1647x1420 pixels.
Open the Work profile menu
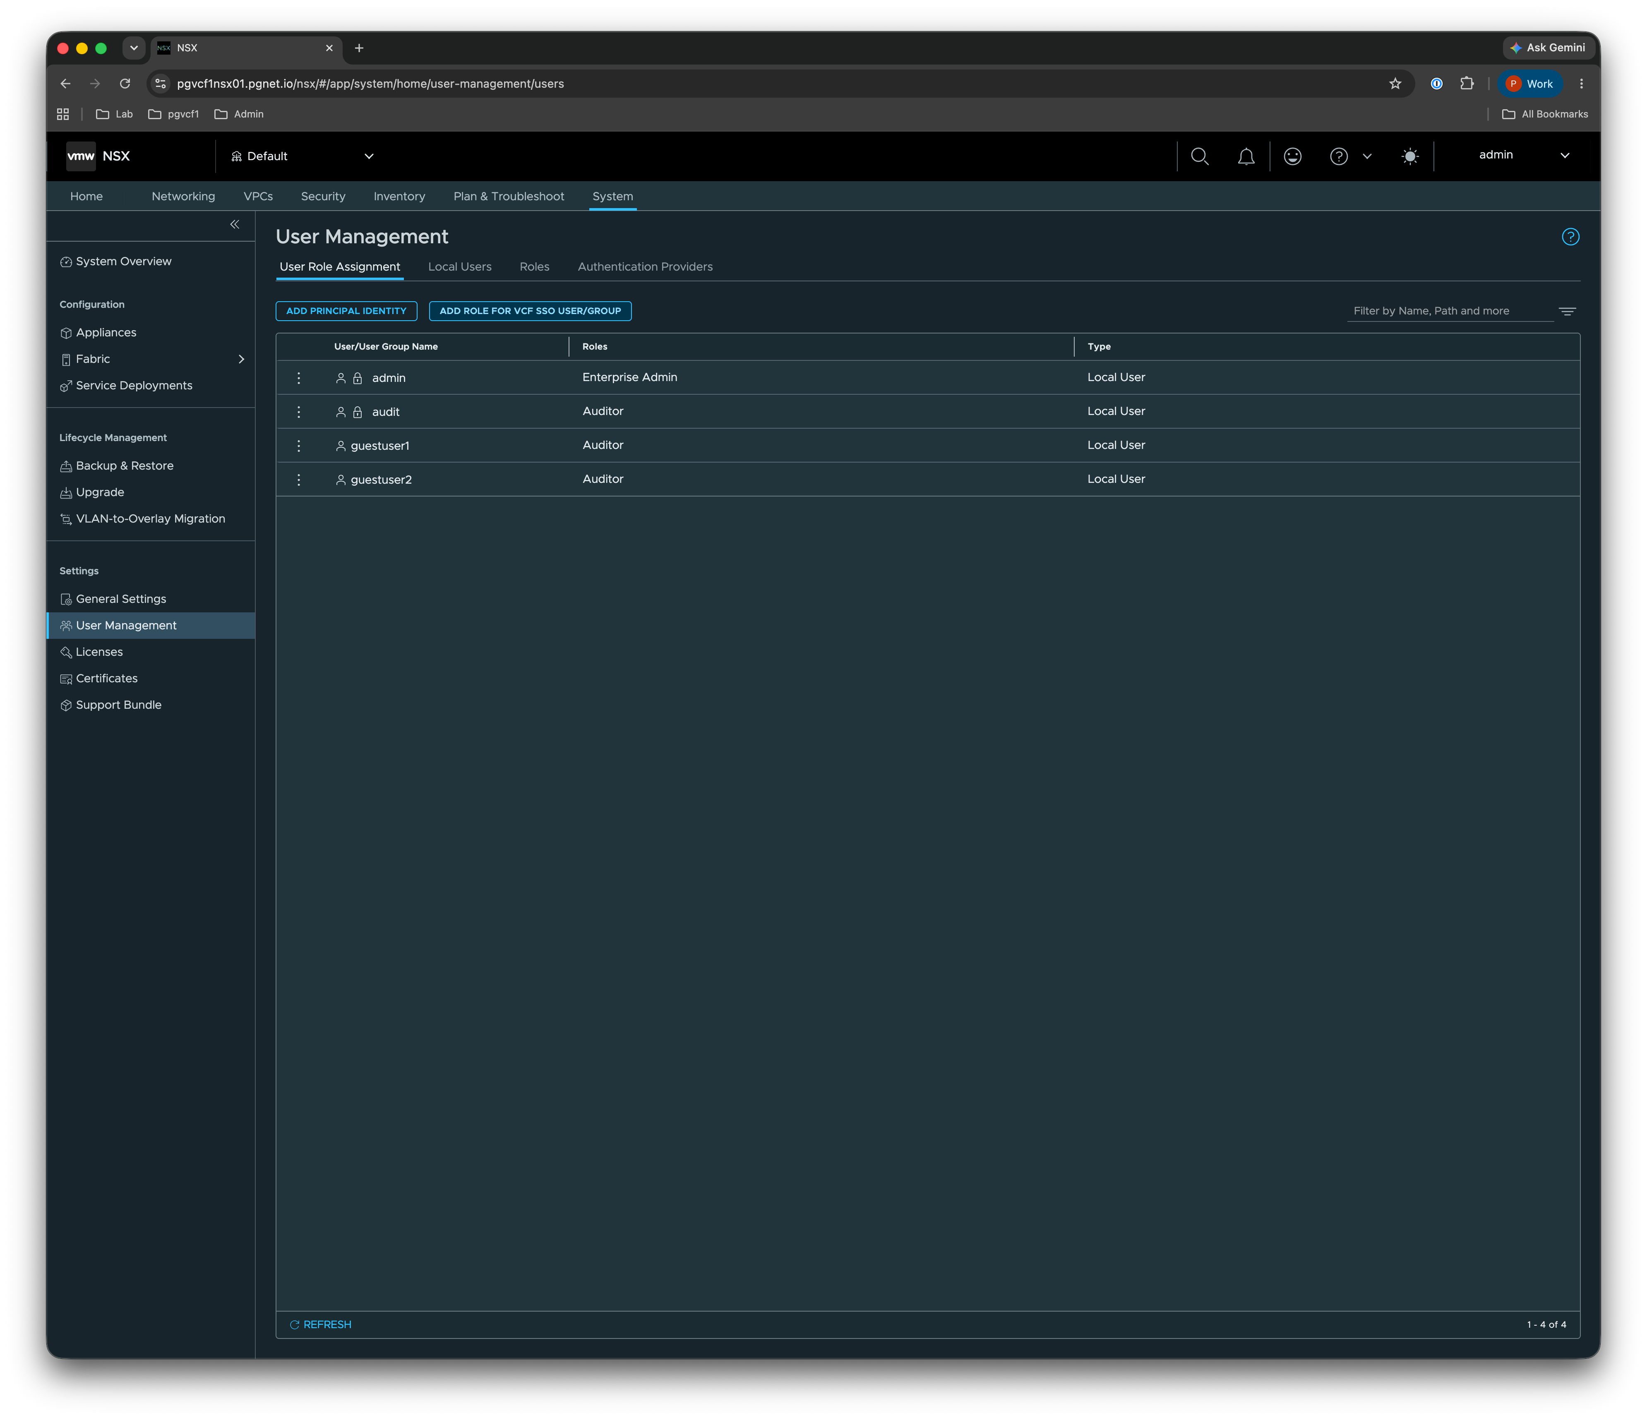pos(1529,84)
